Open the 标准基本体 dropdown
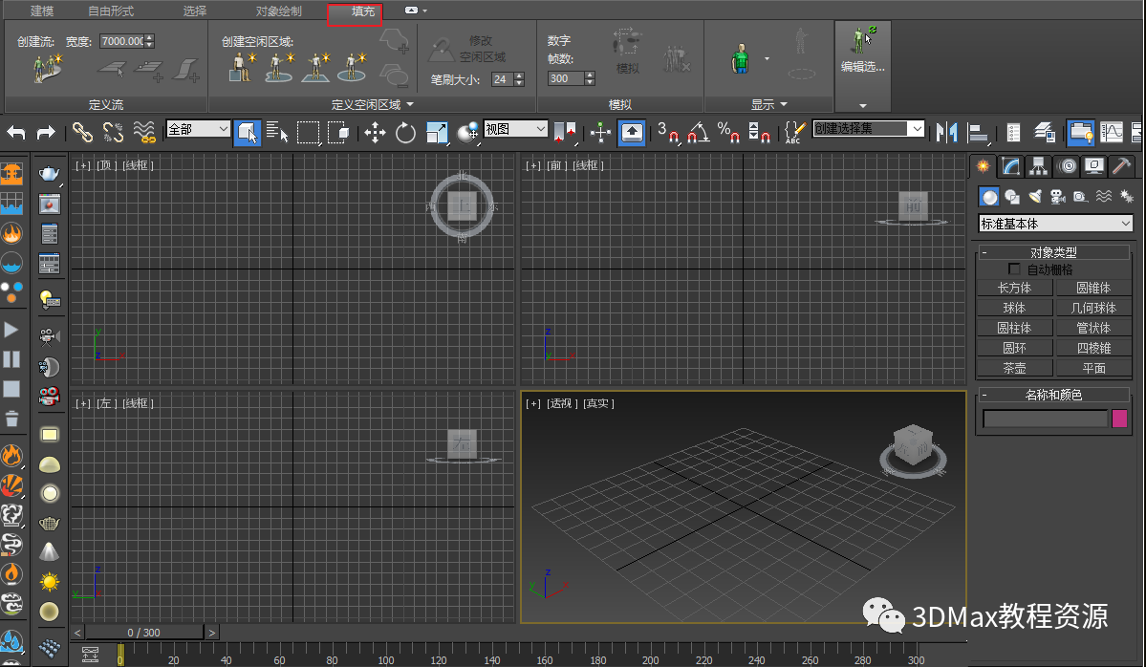Image resolution: width=1146 pixels, height=667 pixels. coord(1055,224)
